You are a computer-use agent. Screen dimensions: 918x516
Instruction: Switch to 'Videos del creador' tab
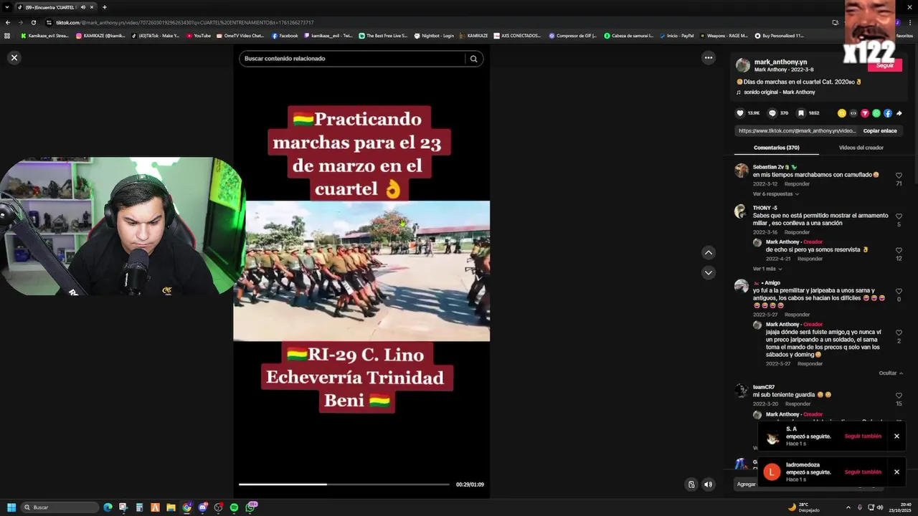(861, 148)
